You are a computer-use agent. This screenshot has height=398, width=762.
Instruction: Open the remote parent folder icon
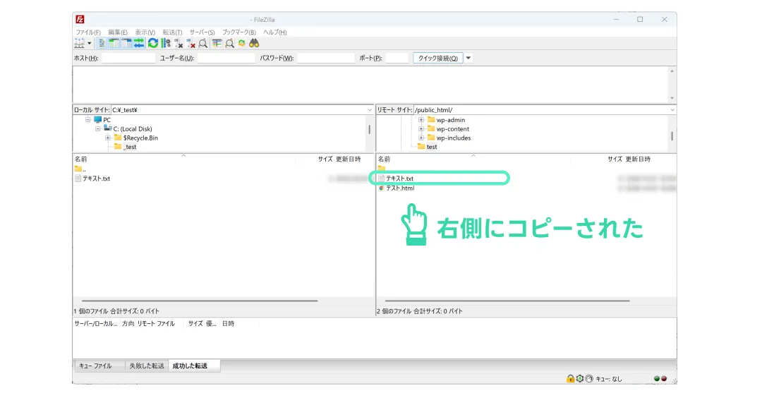382,169
